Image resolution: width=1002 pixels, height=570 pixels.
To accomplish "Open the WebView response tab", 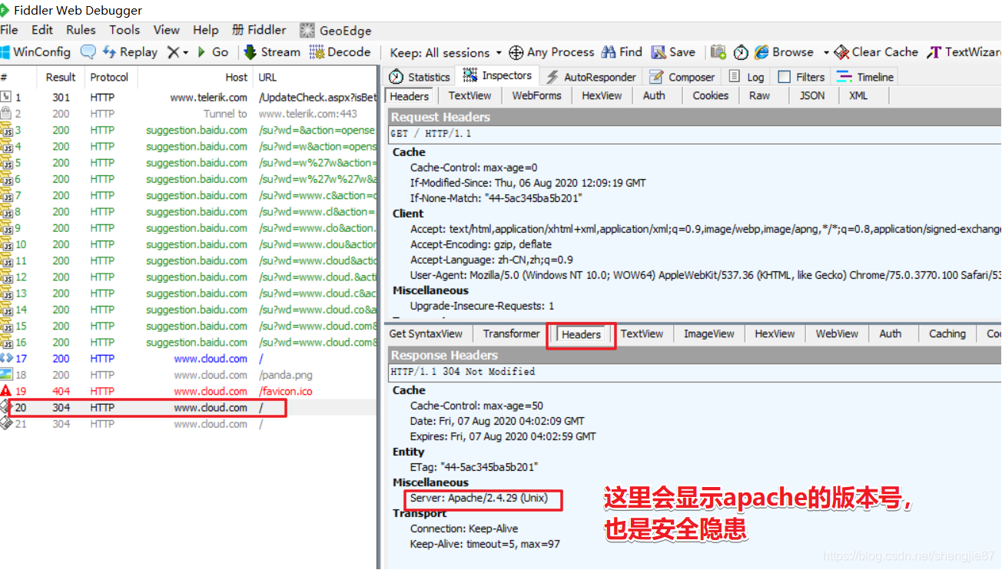I will click(x=837, y=334).
